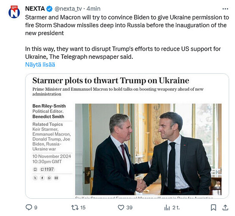Click the WhatsApp share icon in article
235x216 pixels.
coord(49,178)
